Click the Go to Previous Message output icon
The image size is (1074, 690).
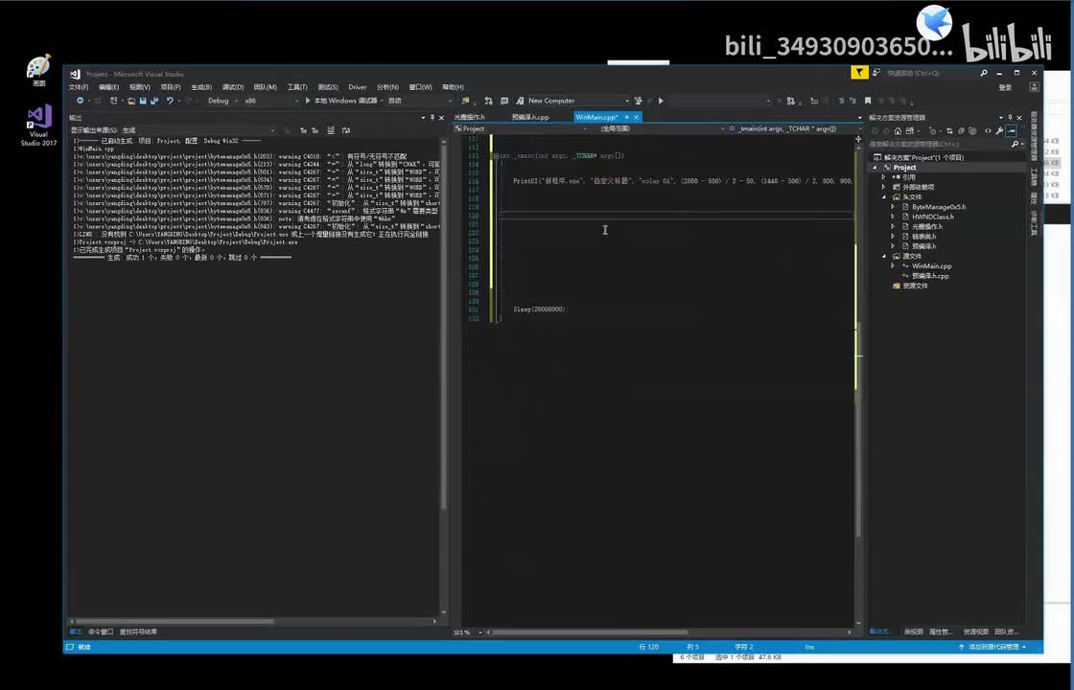(303, 130)
